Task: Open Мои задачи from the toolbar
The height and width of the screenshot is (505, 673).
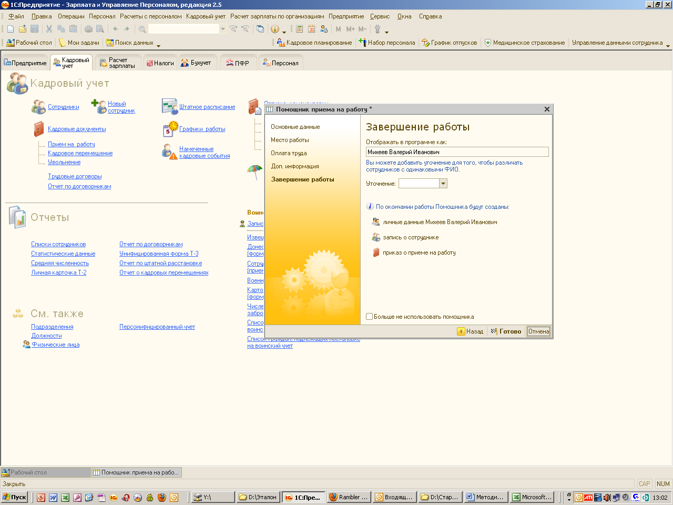Action: [x=79, y=43]
